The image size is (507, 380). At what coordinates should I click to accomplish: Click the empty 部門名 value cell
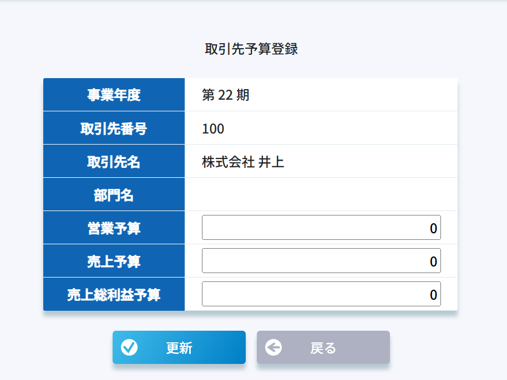coord(321,194)
